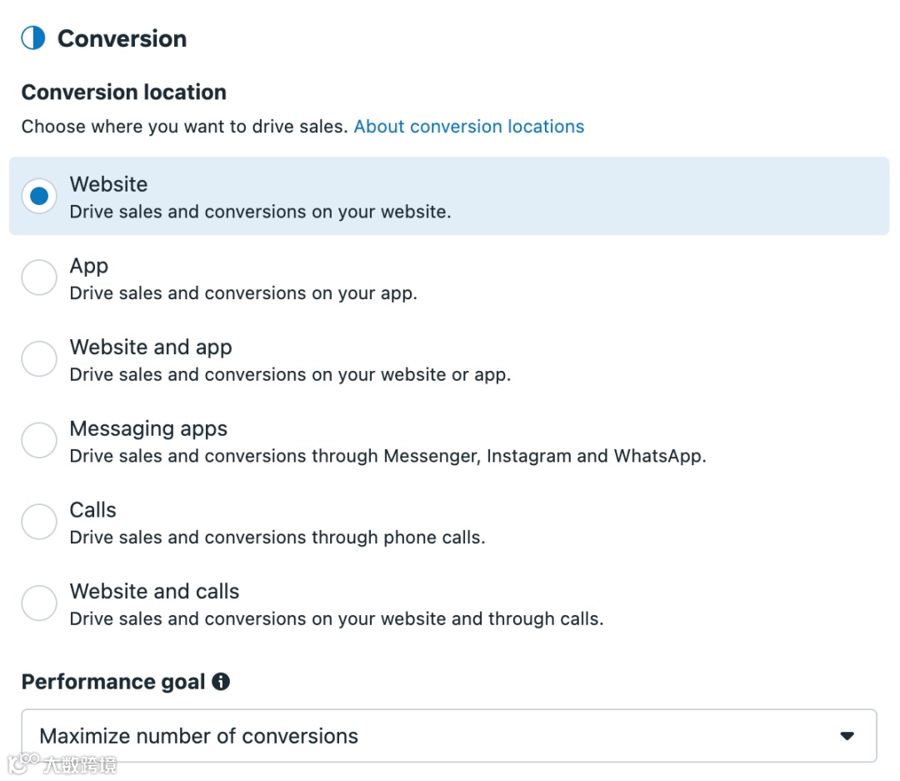Click the Website and app option title

pos(151,348)
